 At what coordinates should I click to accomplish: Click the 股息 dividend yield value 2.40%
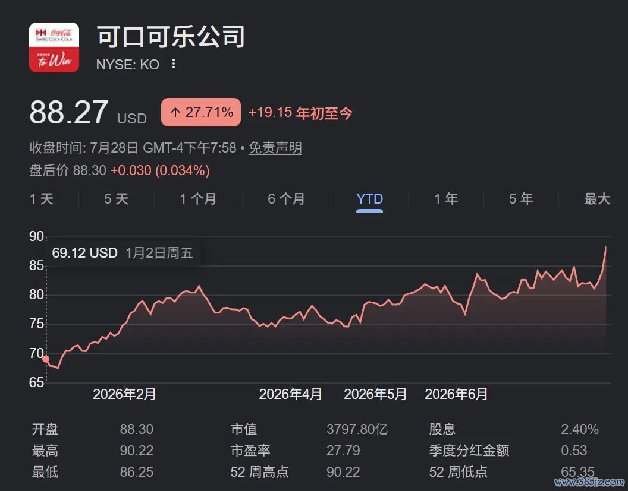tap(580, 429)
